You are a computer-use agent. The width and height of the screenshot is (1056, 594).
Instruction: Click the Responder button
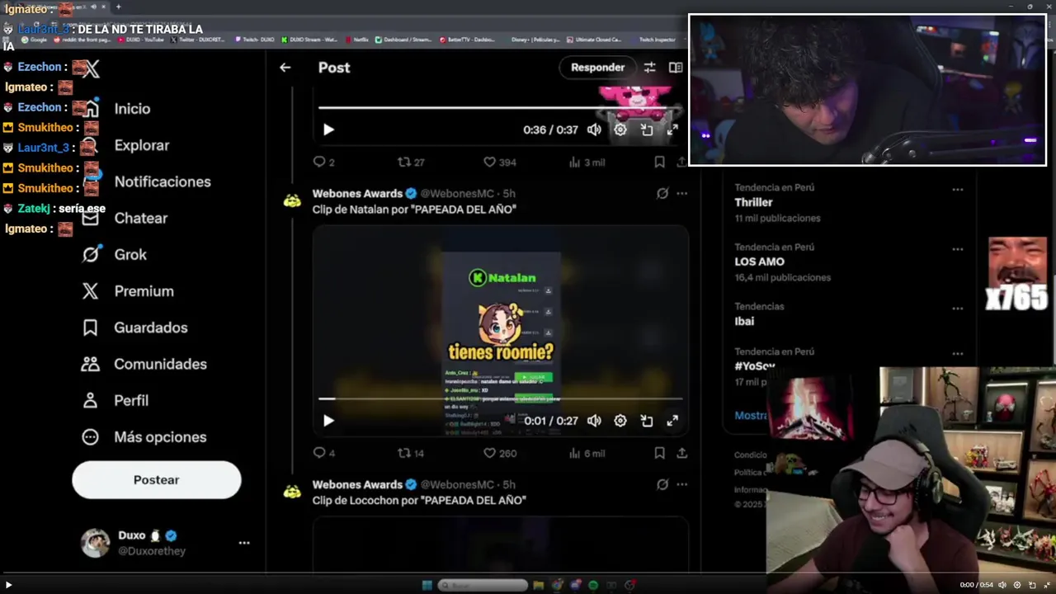597,68
